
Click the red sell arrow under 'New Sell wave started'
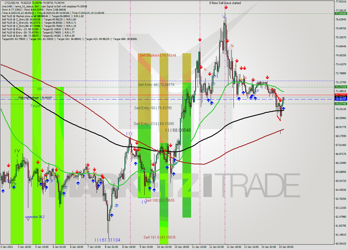226,8
